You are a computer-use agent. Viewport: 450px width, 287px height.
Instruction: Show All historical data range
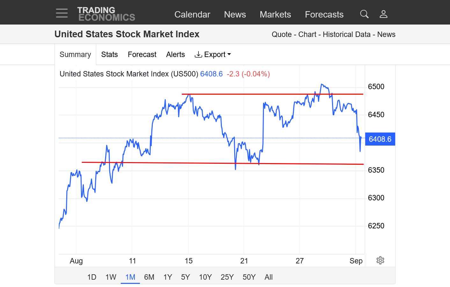click(x=269, y=277)
